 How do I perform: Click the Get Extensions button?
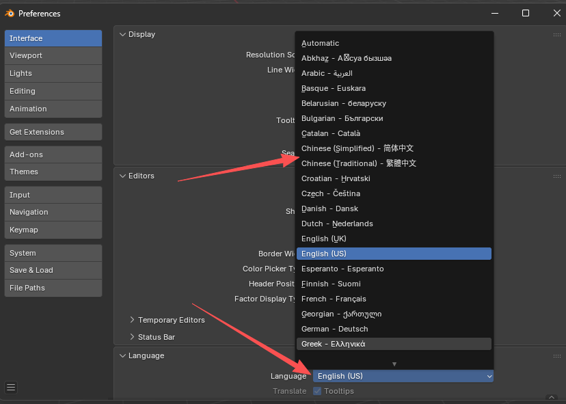click(x=53, y=131)
